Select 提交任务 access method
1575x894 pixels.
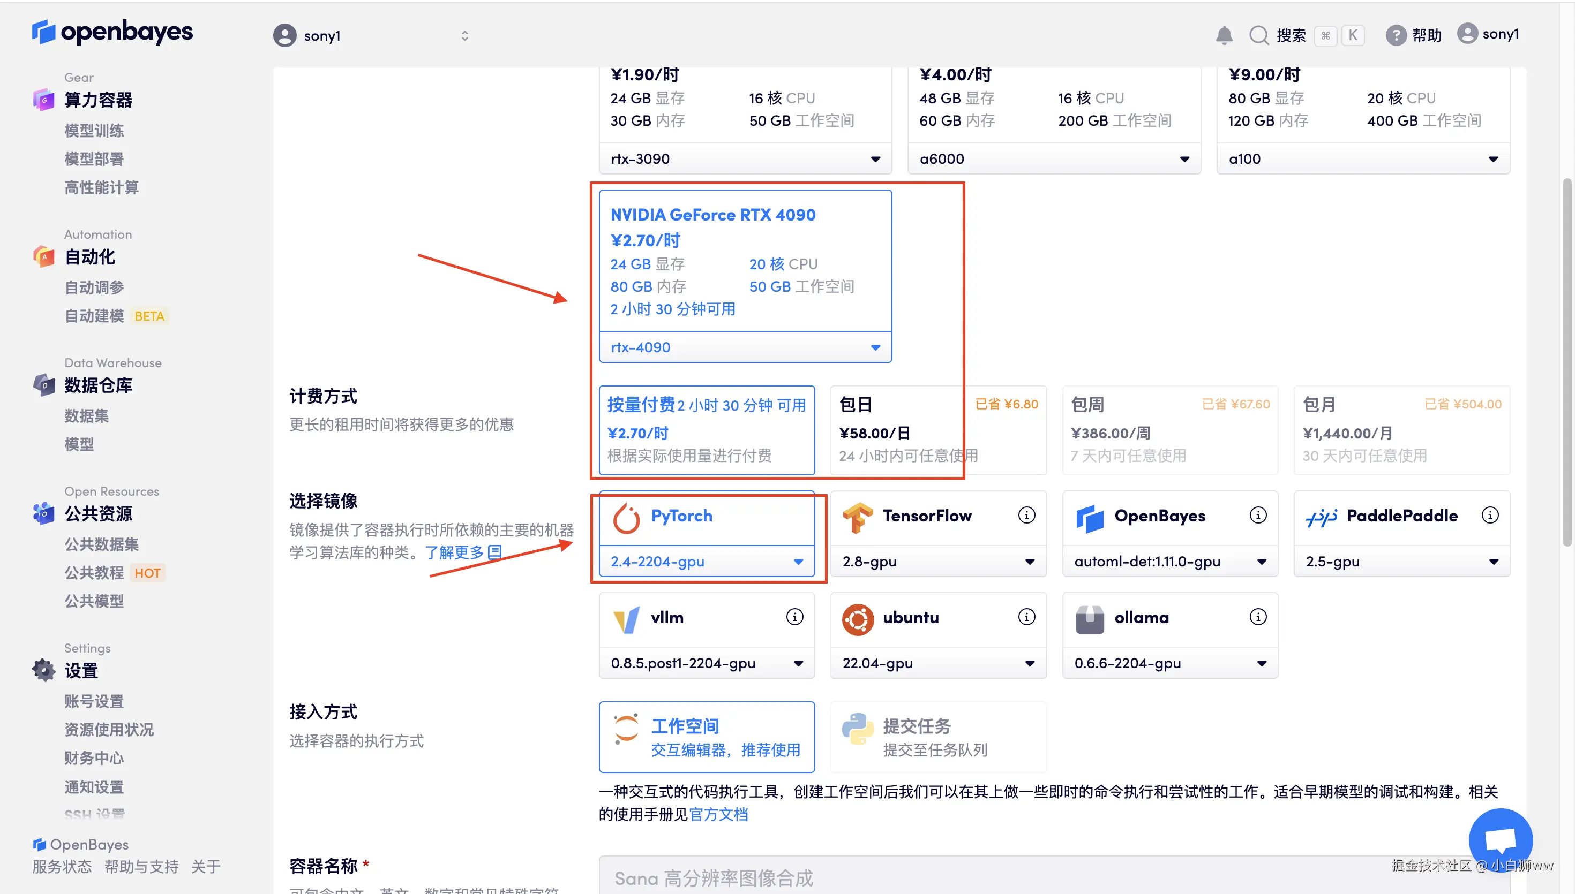(x=938, y=737)
